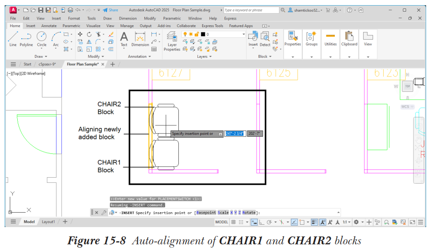
Task: Select the Hatch tool in Draw panel
Action: click(x=66, y=49)
